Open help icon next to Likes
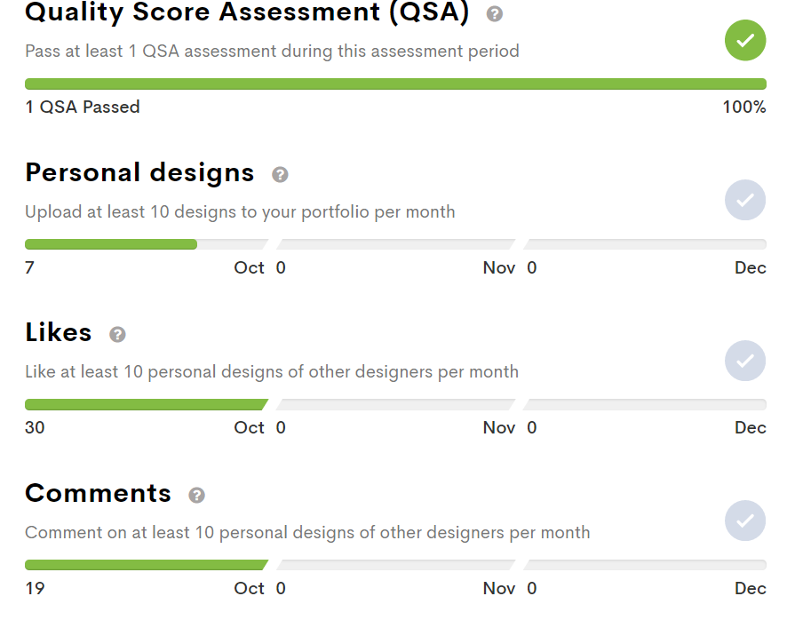 [117, 334]
